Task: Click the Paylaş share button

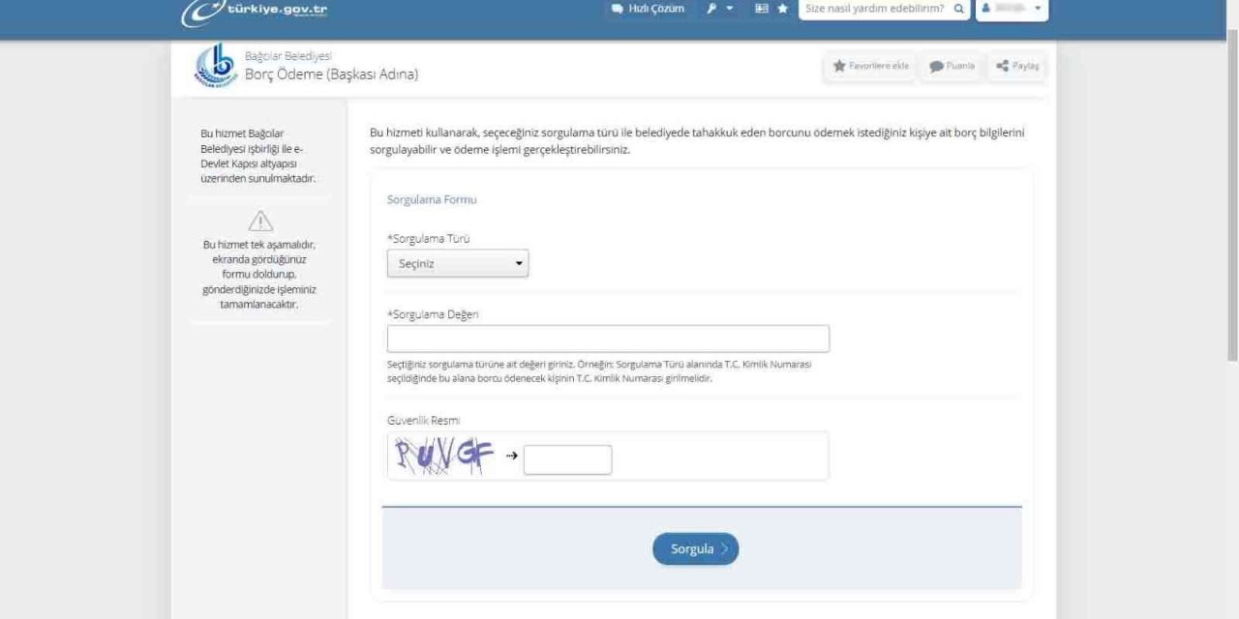Action: 1016,66
